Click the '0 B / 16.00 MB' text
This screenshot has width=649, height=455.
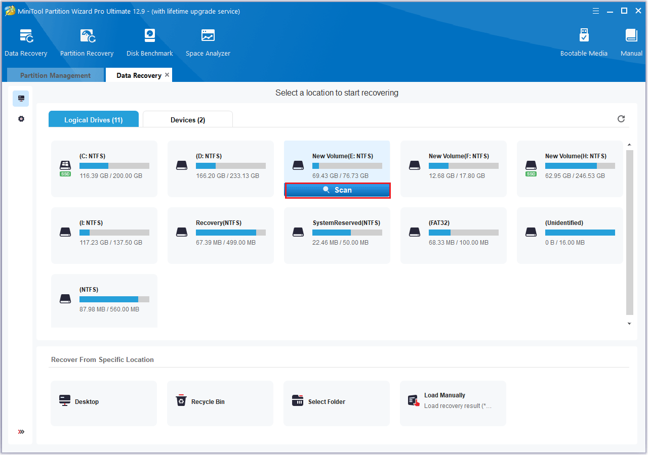pos(565,243)
